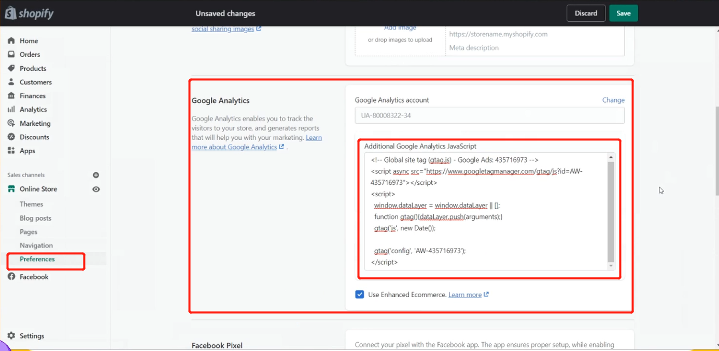Click inside Additional Google Analytics JavaScript box
719x351 pixels.
pos(485,211)
